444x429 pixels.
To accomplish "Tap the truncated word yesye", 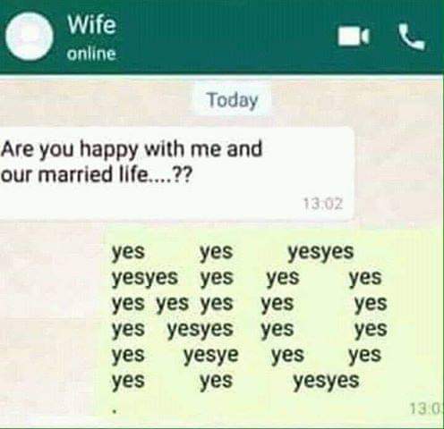I will [x=211, y=356].
